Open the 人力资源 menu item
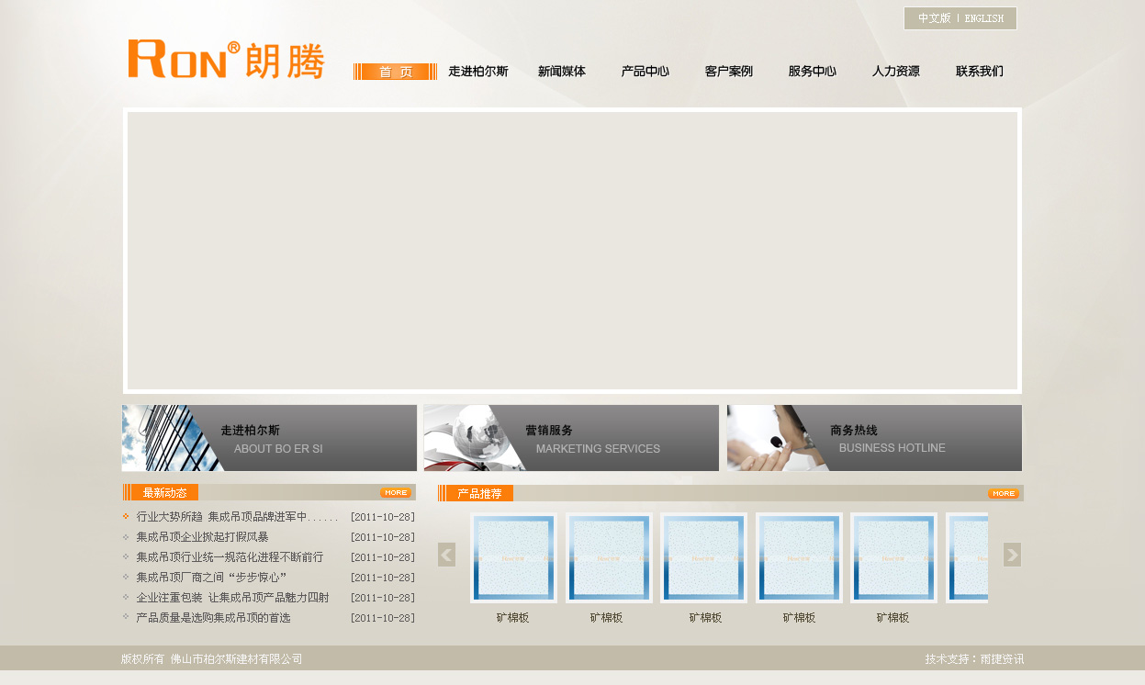Viewport: 1145px width, 685px height. 895,72
